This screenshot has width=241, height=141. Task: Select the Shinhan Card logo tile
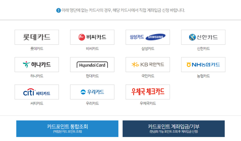point(203,37)
